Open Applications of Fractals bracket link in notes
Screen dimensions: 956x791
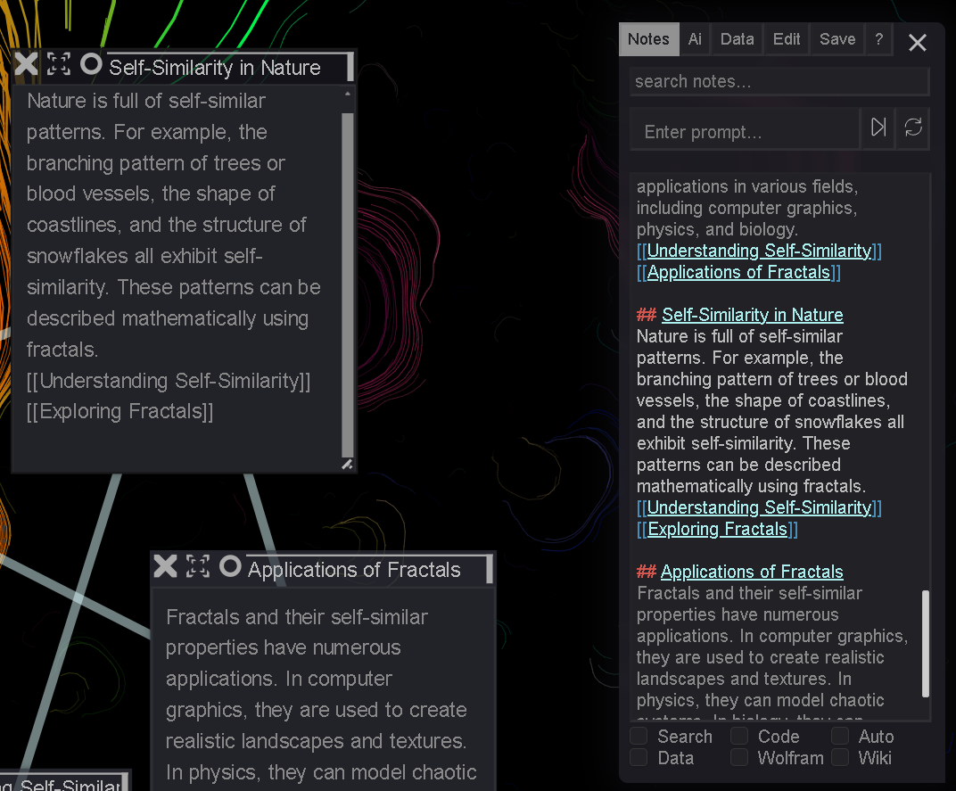coord(738,272)
